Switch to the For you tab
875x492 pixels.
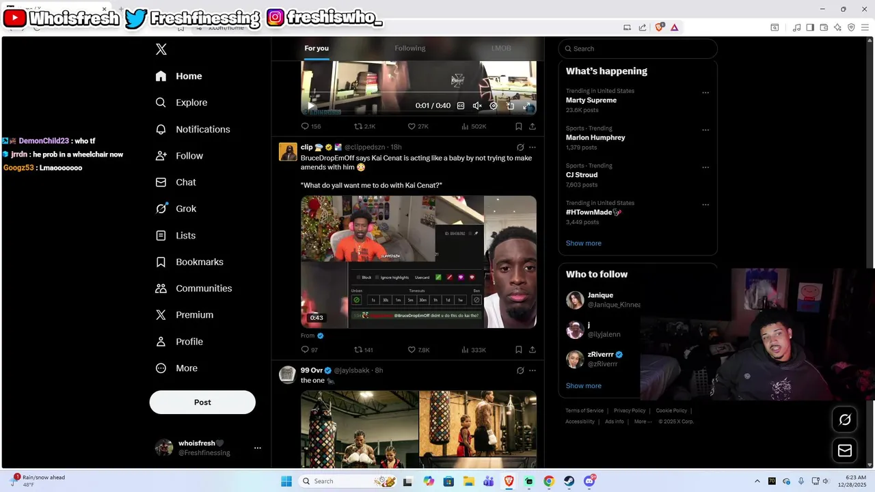click(317, 49)
